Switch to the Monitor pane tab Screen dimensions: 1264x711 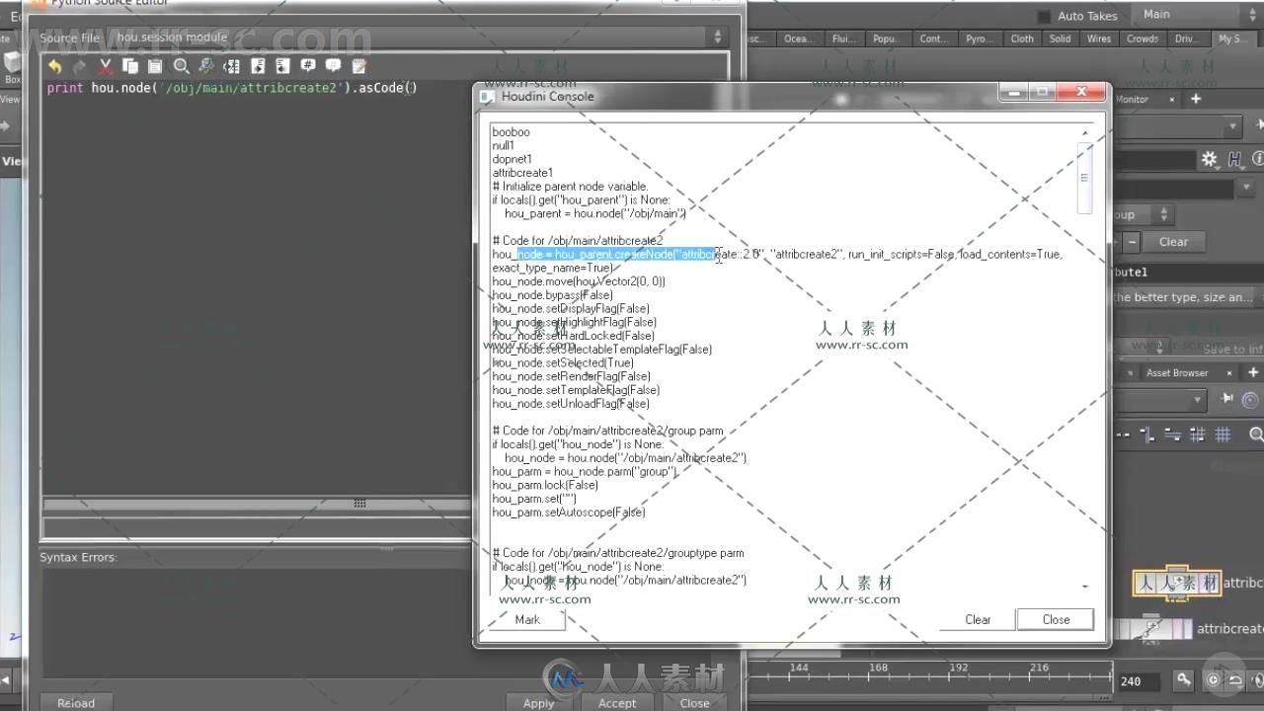pos(1132,99)
